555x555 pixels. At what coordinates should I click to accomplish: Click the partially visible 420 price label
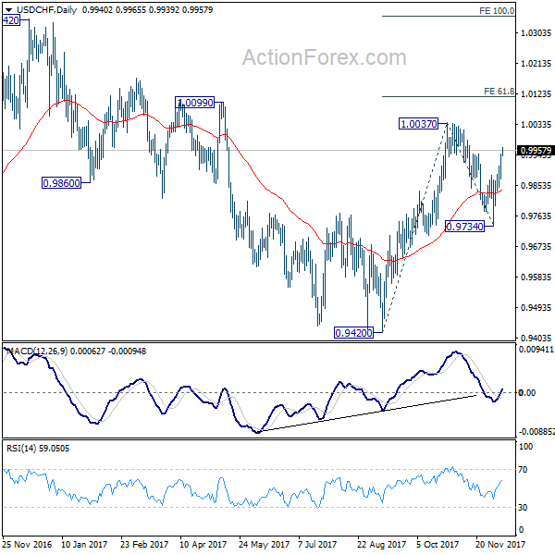[x=10, y=20]
